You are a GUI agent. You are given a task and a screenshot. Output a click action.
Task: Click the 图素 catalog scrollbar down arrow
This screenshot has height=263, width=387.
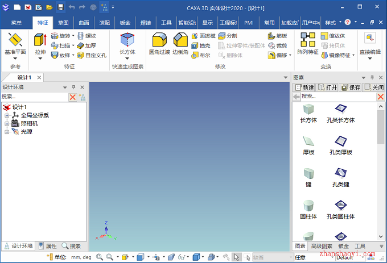click(x=381, y=236)
